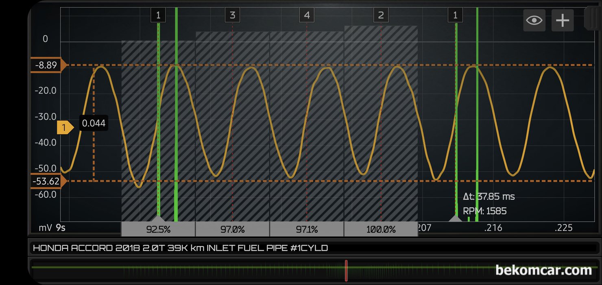Select the 97.0% cylinder segment
602x285 pixels.
click(x=232, y=229)
